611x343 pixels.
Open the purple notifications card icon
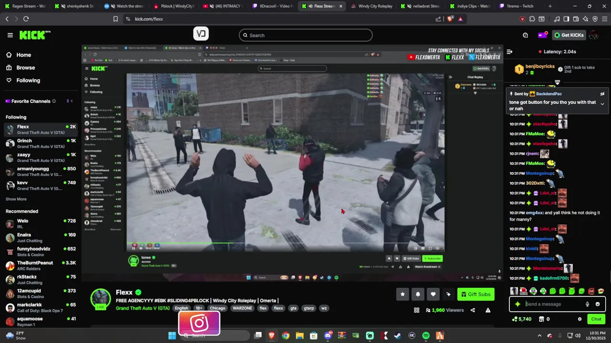[542, 35]
